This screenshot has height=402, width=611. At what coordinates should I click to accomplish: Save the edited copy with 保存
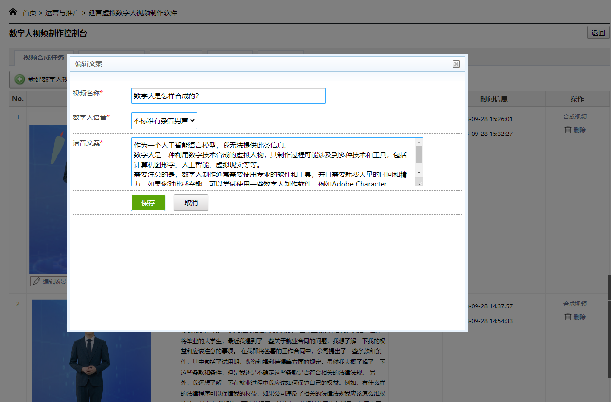(x=148, y=203)
